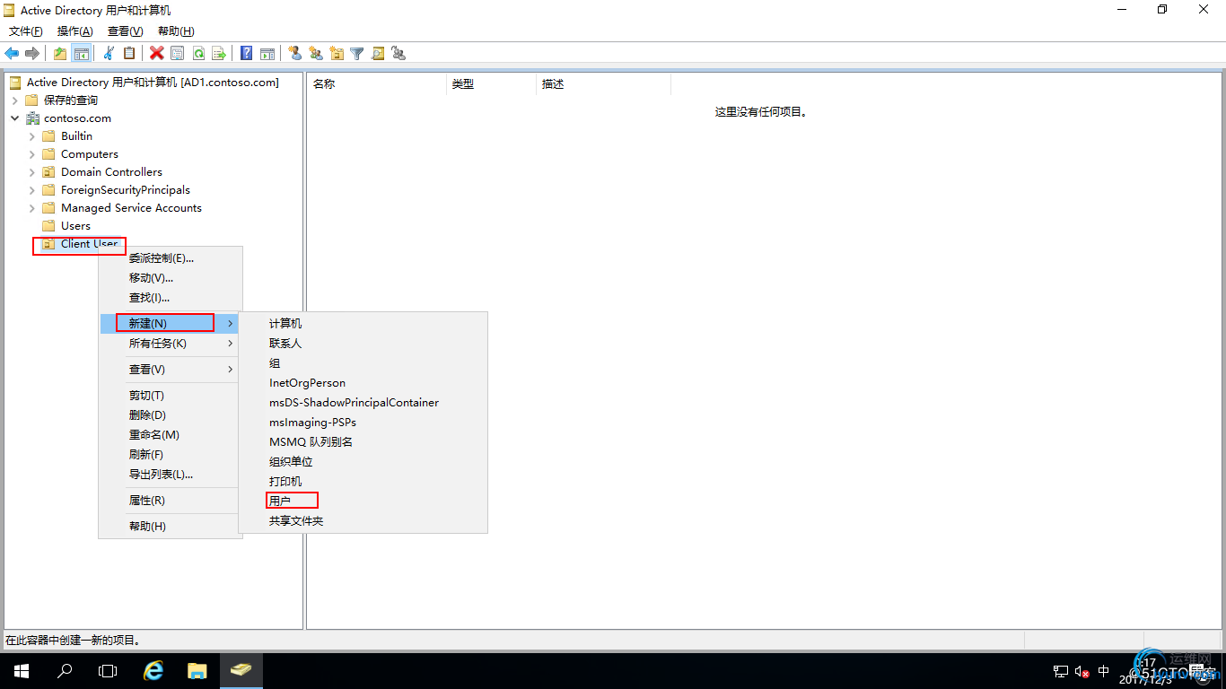Select 计算机 in the New submenu
The height and width of the screenshot is (689, 1226).
pos(363,324)
